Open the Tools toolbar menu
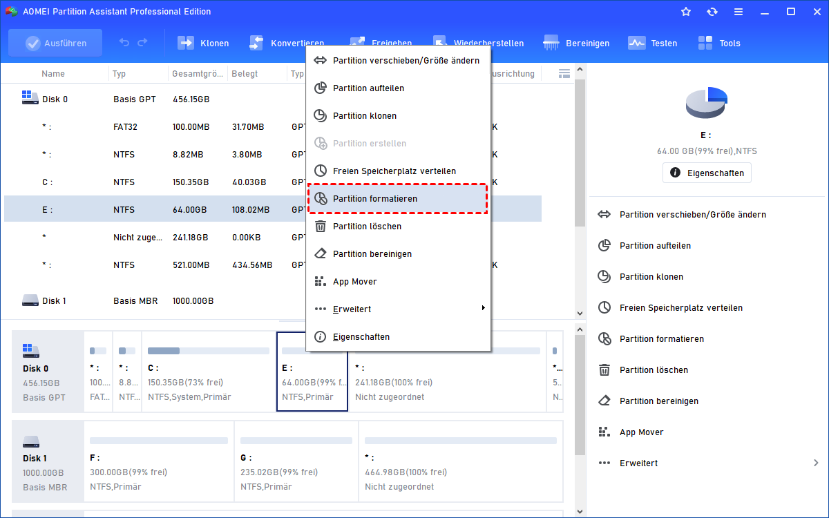829x518 pixels. (719, 43)
